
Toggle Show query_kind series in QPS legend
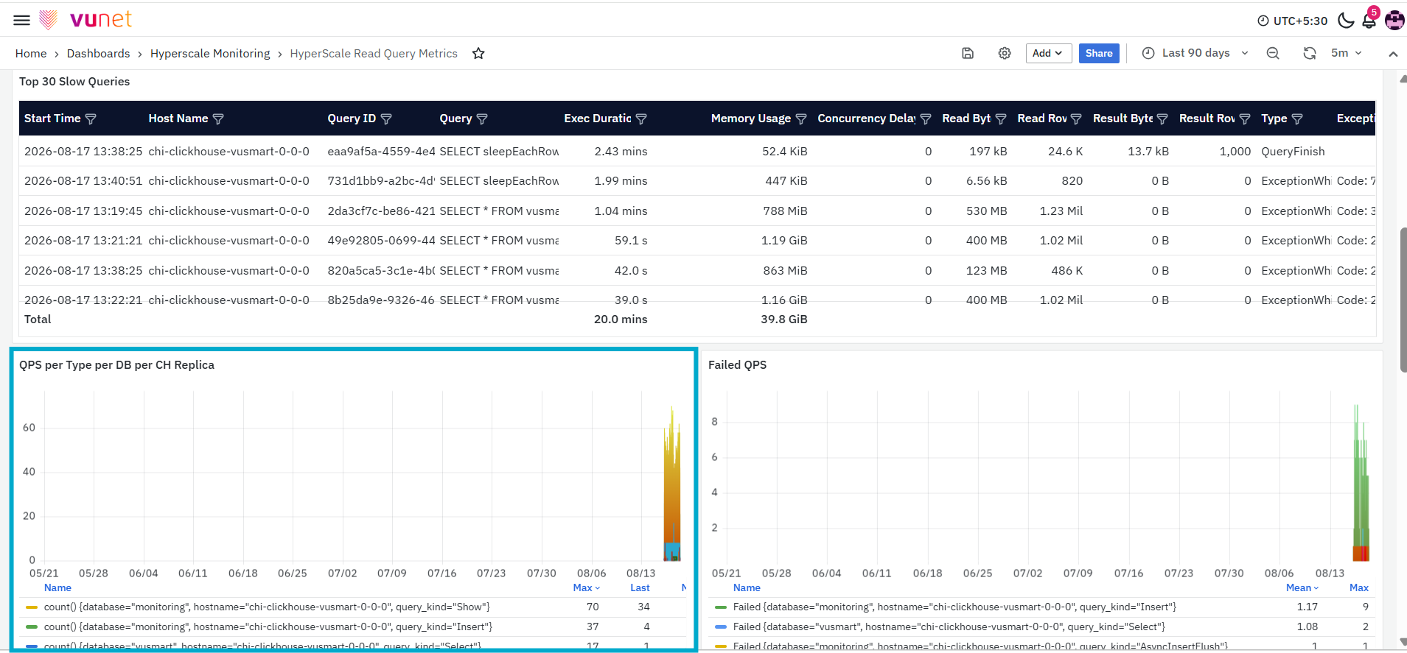267,607
